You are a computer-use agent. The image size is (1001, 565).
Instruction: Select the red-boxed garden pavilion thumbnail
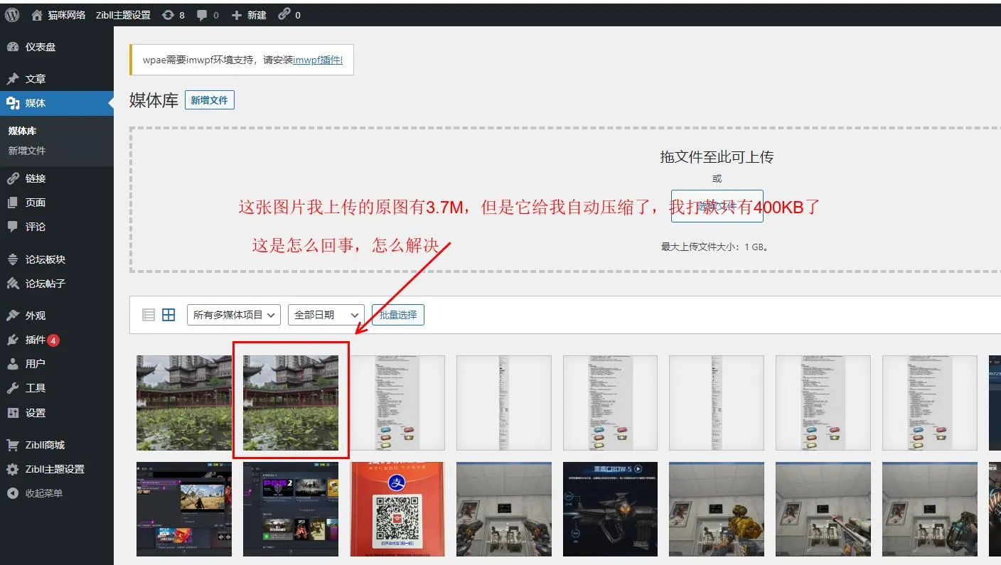[291, 403]
